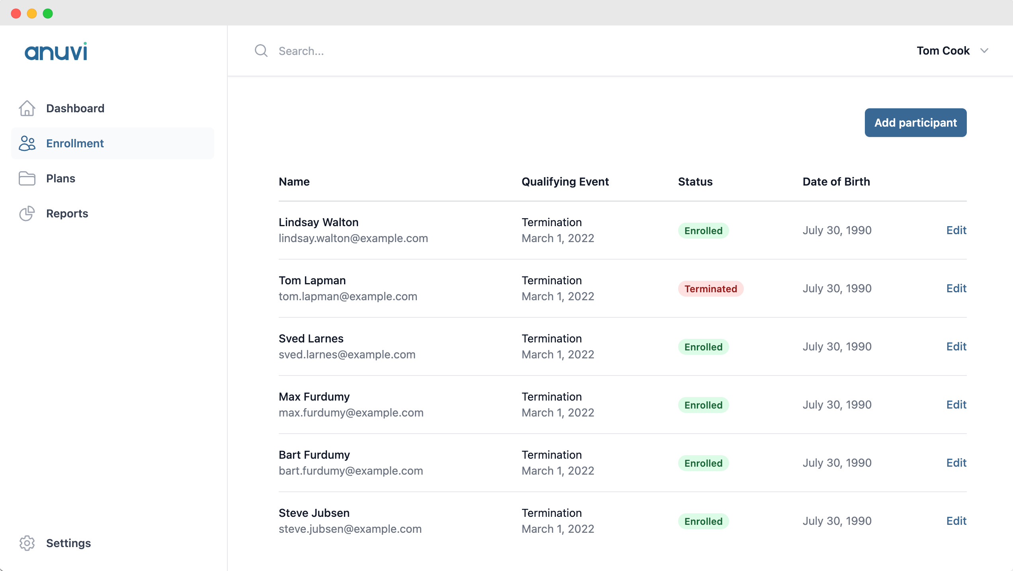Edit Tom Lapman's record
This screenshot has width=1013, height=571.
click(x=956, y=288)
